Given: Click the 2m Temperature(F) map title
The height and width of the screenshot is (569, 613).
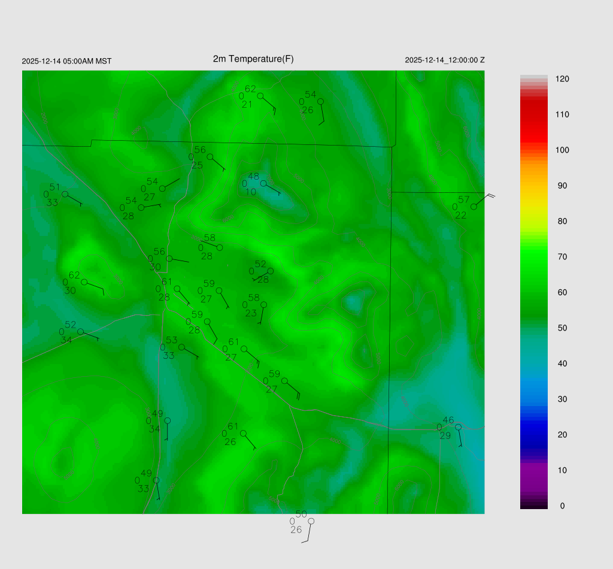Looking at the screenshot, I should click(253, 59).
